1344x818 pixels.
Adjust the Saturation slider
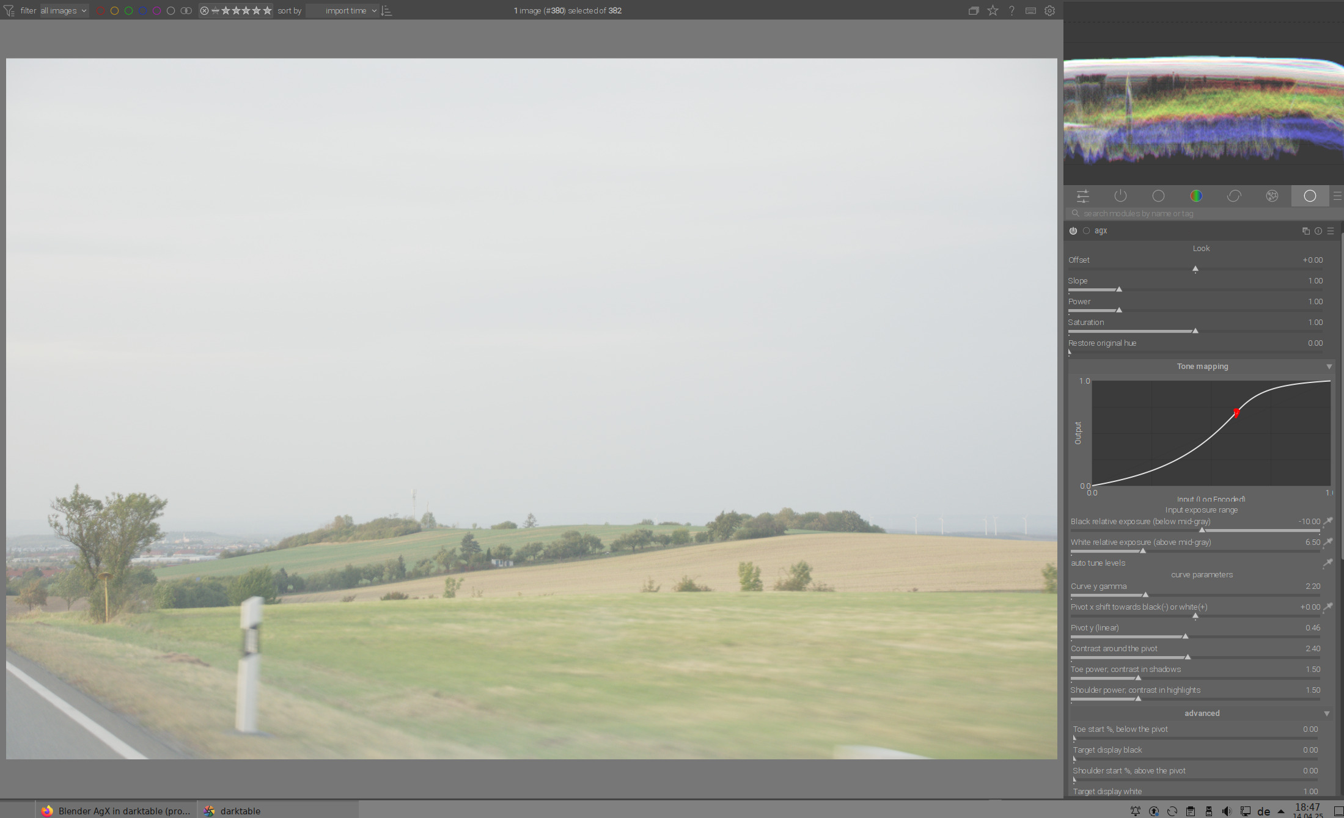1195,330
